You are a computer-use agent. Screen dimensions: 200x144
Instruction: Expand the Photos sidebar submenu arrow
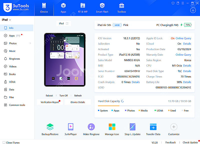30,43
